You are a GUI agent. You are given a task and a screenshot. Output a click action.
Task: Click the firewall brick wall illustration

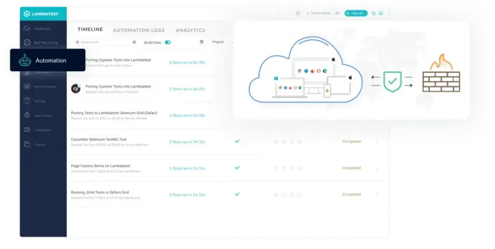[x=441, y=82]
